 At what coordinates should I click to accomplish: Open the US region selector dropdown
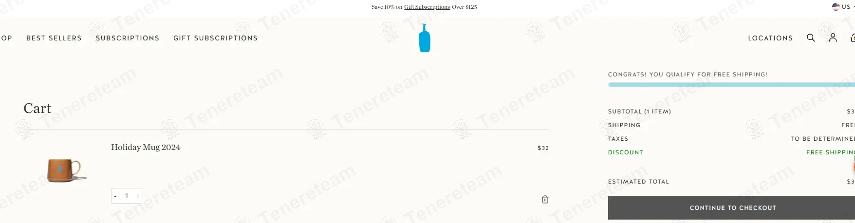(x=843, y=7)
